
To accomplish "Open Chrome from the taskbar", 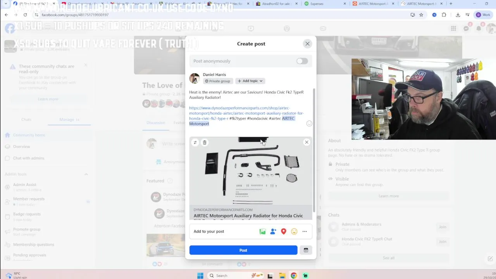I will pos(294,276).
